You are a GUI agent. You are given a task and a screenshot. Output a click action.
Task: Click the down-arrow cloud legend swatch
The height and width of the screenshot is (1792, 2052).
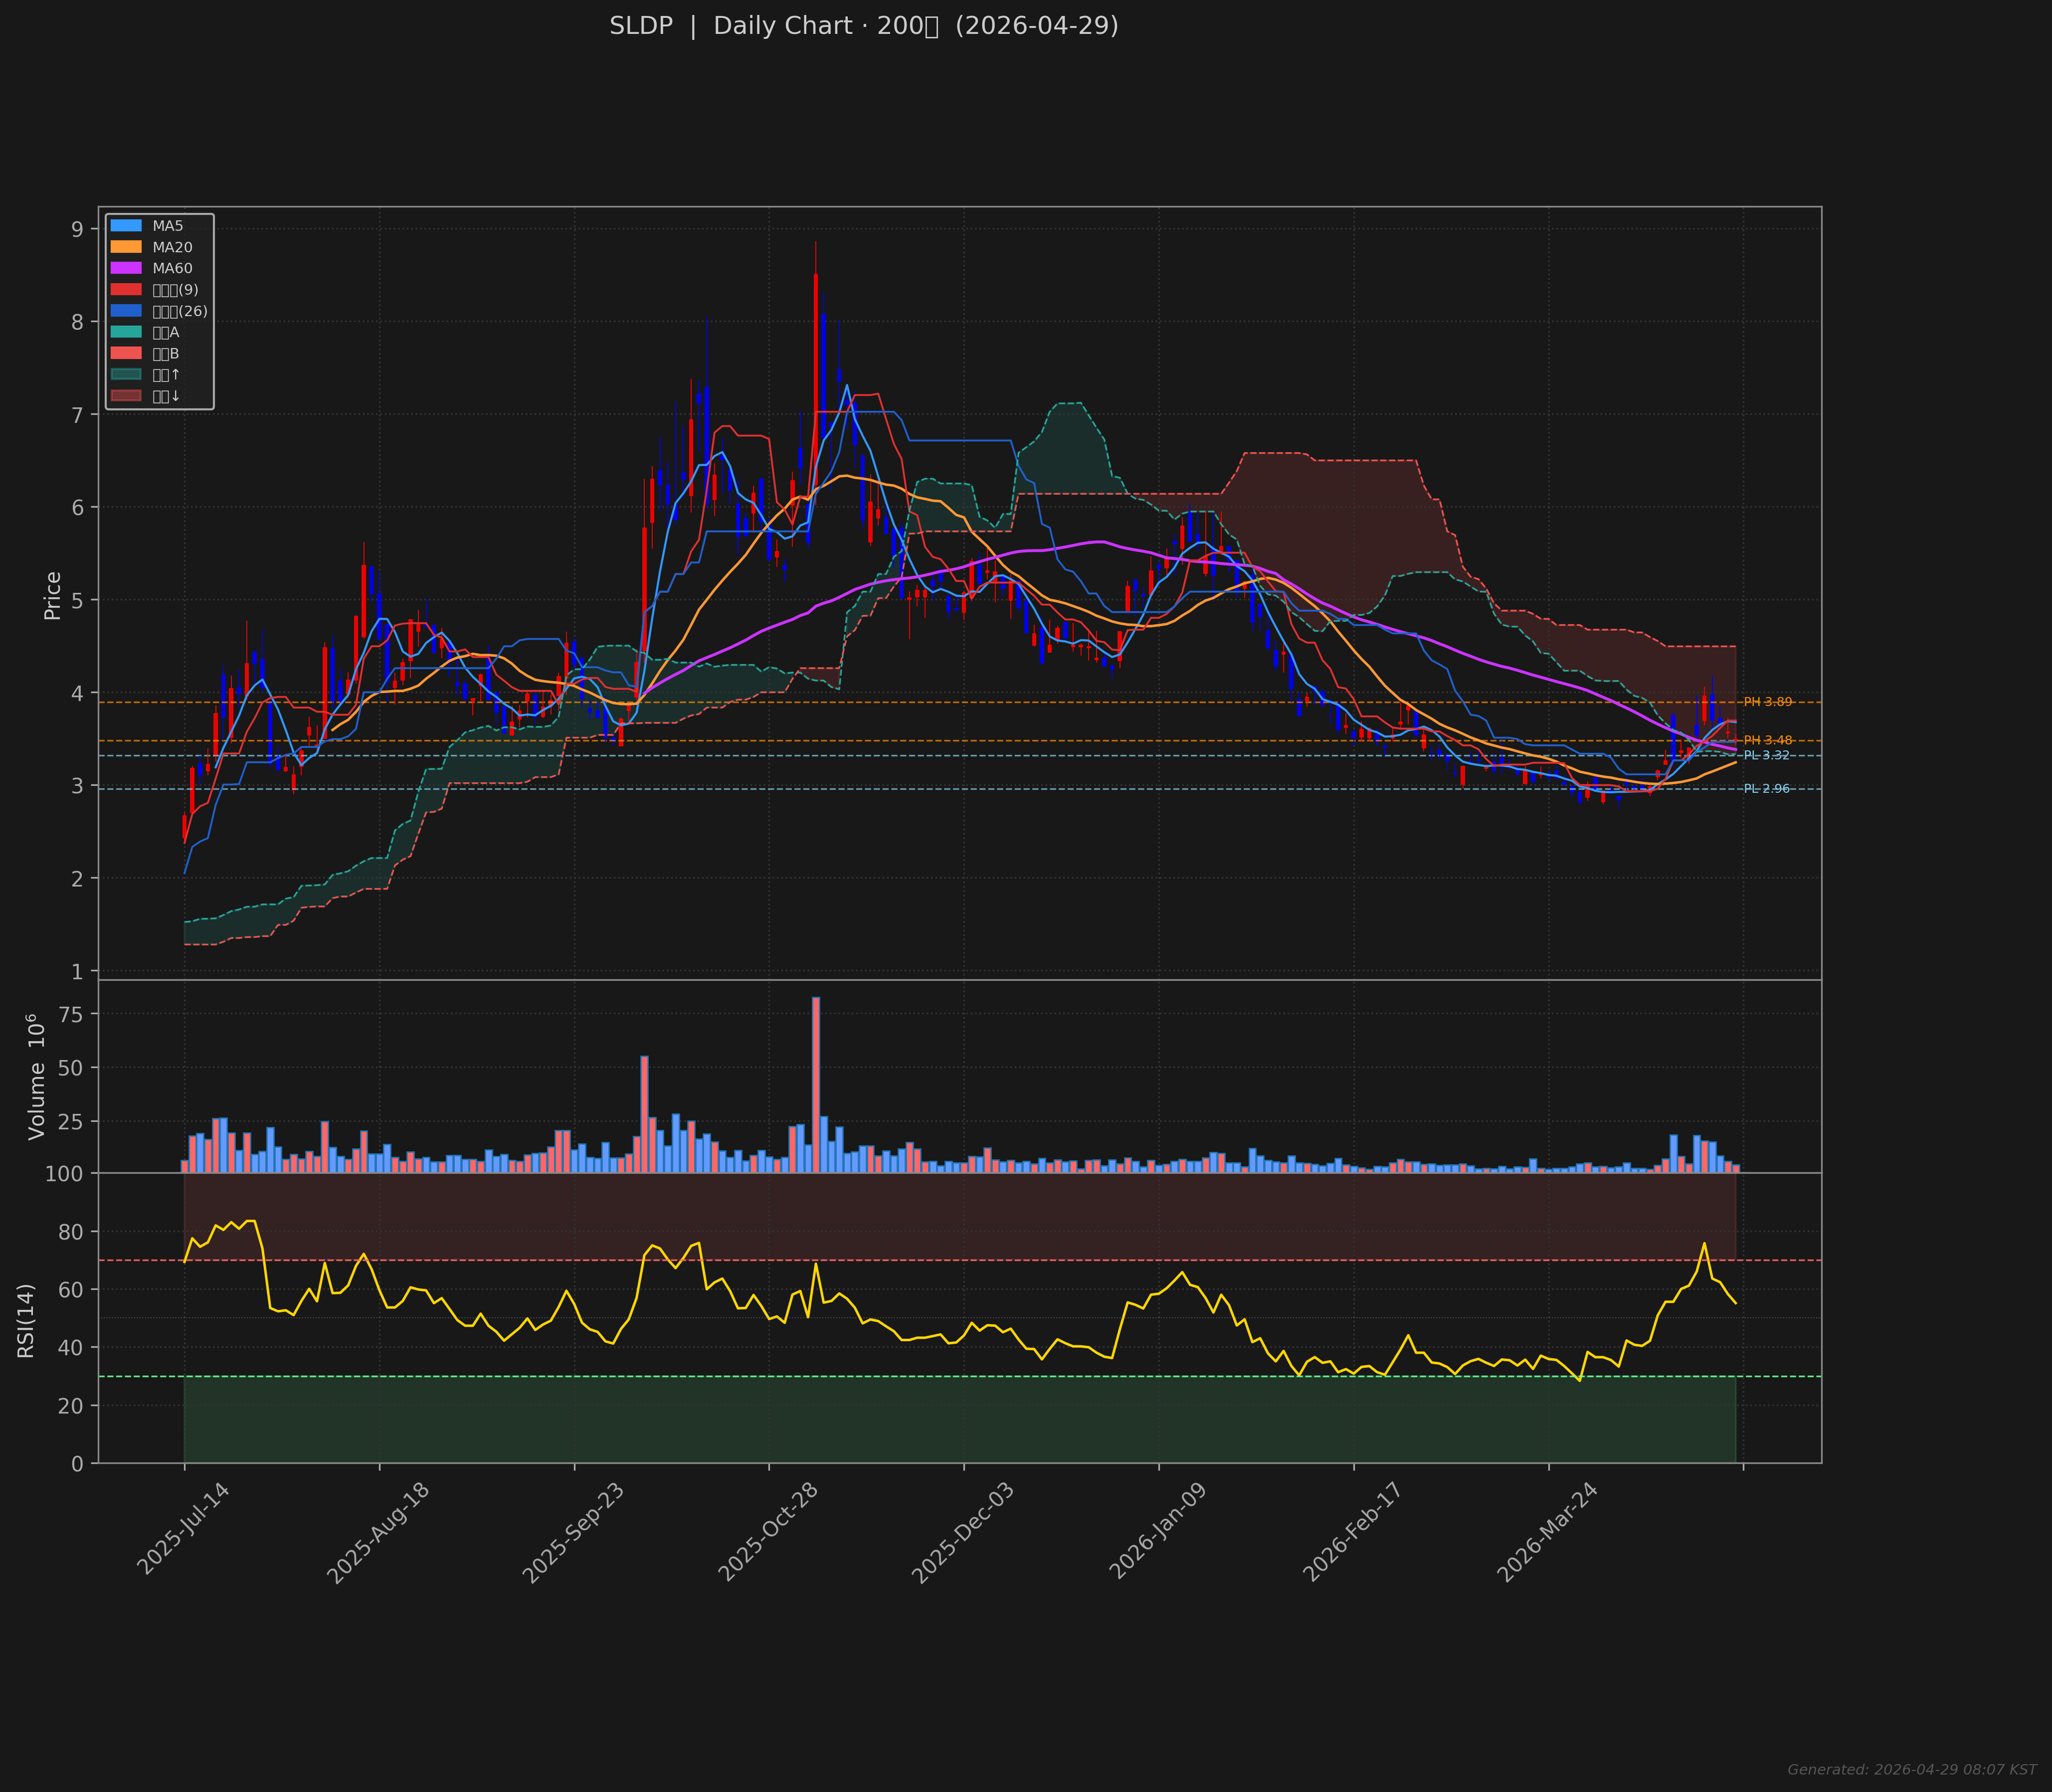pyautogui.click(x=126, y=396)
